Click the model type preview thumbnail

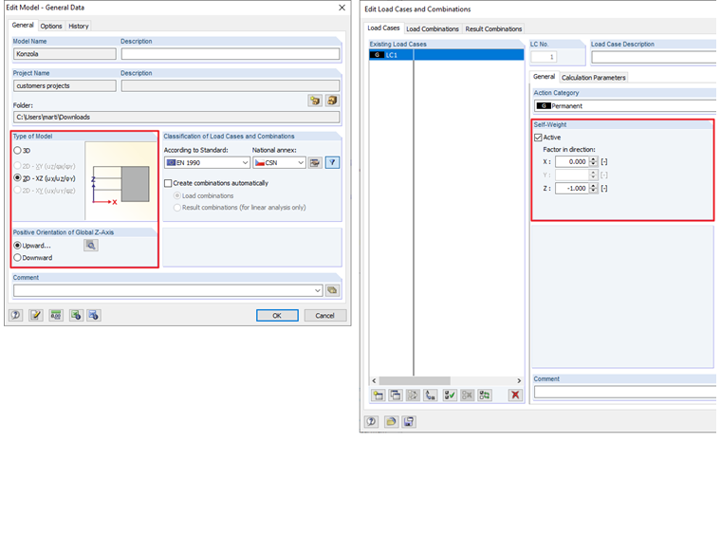[120, 181]
